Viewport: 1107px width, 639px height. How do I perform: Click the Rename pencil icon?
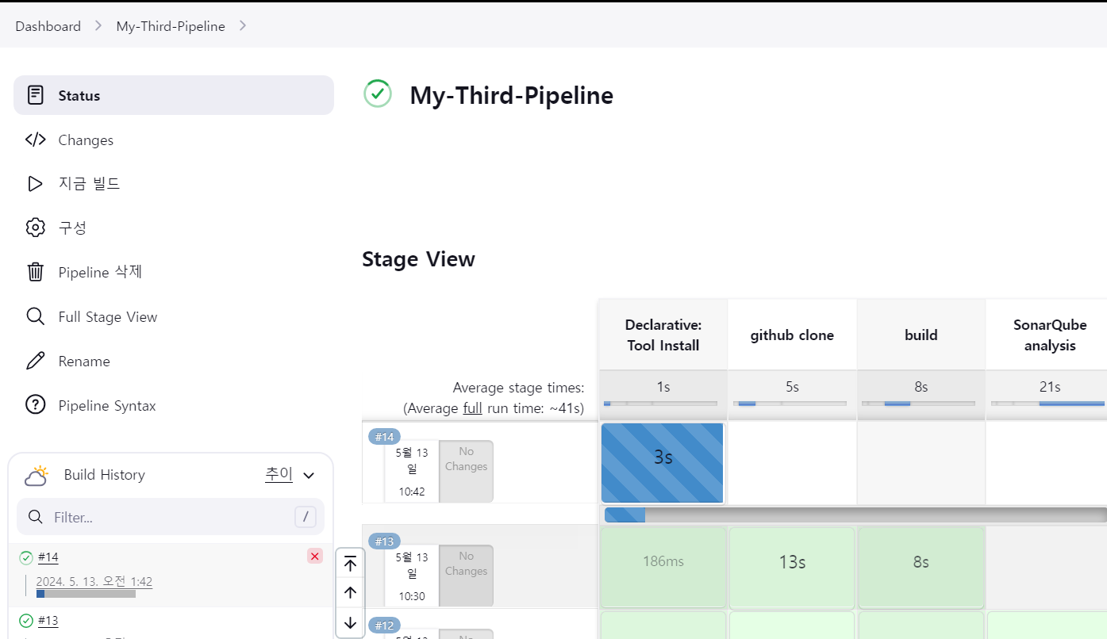coord(35,362)
